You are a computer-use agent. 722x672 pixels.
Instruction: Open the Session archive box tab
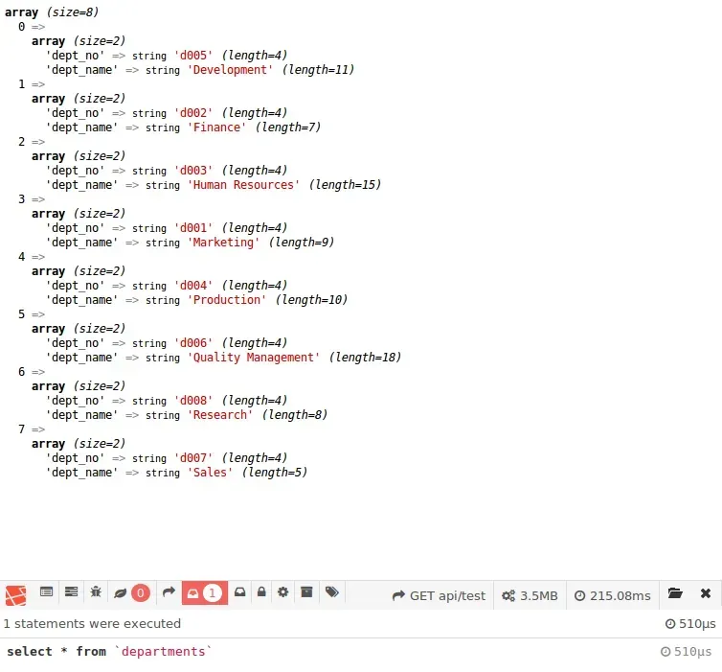click(306, 591)
